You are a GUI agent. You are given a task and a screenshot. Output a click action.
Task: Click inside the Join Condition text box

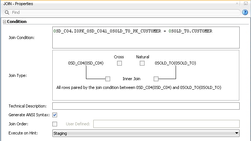(x=146, y=38)
